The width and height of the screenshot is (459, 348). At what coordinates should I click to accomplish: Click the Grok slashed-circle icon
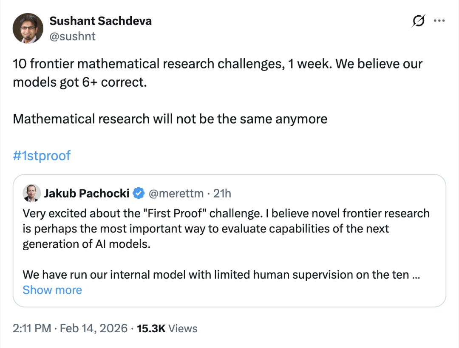pos(418,21)
